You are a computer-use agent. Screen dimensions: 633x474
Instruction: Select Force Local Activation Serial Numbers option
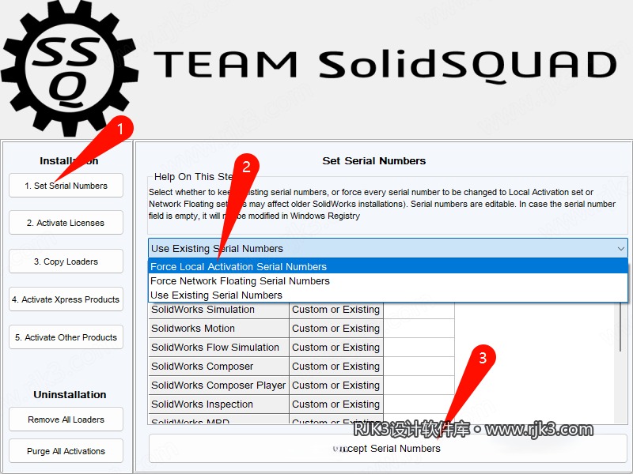[388, 266]
